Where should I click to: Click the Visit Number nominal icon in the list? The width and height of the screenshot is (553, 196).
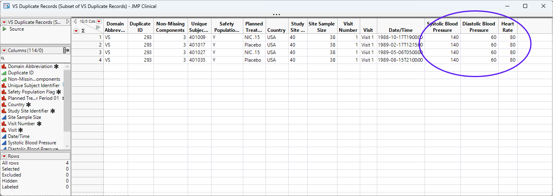click(x=4, y=124)
